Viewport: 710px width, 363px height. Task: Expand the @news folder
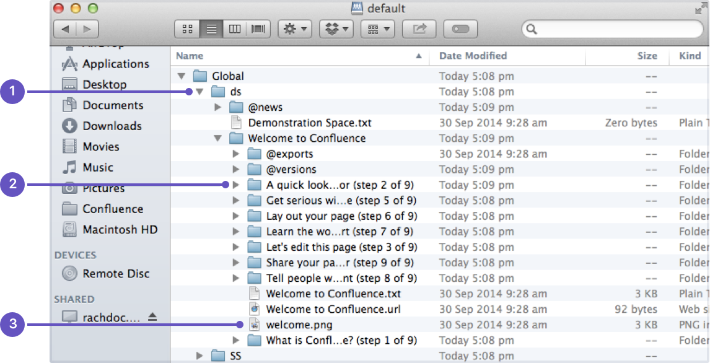point(217,107)
